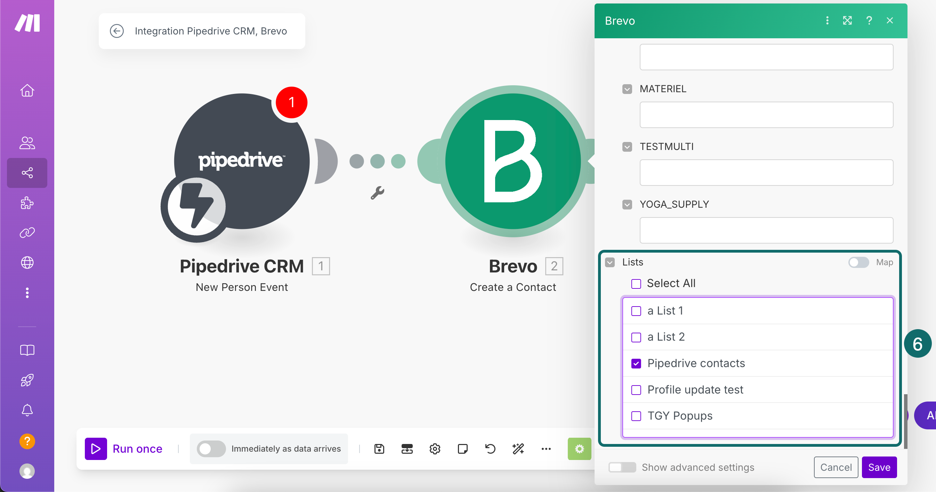Click in the MATERIEL input field
Image resolution: width=936 pixels, height=492 pixels.
(x=766, y=114)
